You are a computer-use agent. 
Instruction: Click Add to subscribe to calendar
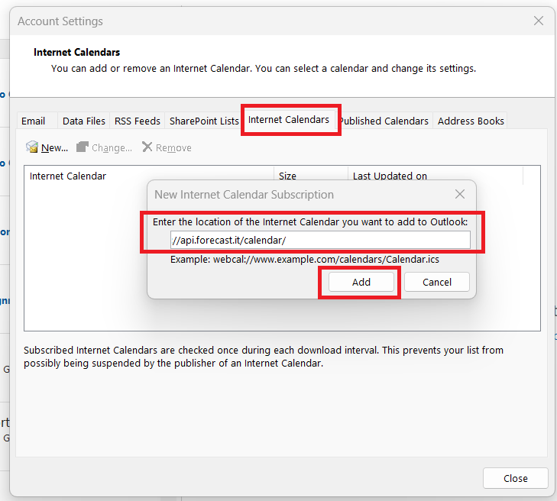(361, 282)
